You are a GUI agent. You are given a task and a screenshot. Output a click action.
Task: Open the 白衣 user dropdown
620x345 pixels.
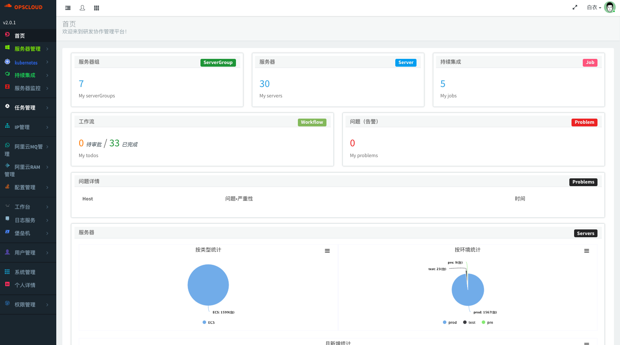(x=594, y=7)
